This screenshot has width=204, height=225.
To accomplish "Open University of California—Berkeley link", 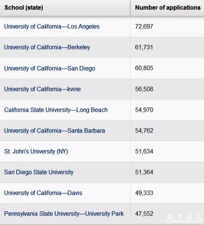I will [x=47, y=47].
